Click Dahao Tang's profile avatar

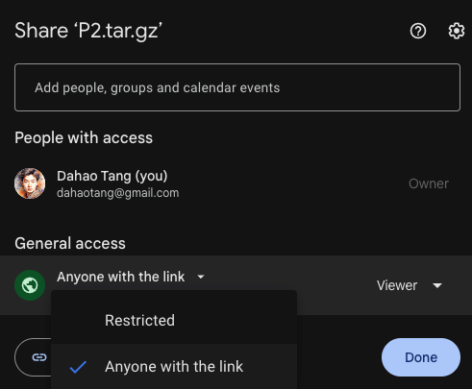(30, 183)
